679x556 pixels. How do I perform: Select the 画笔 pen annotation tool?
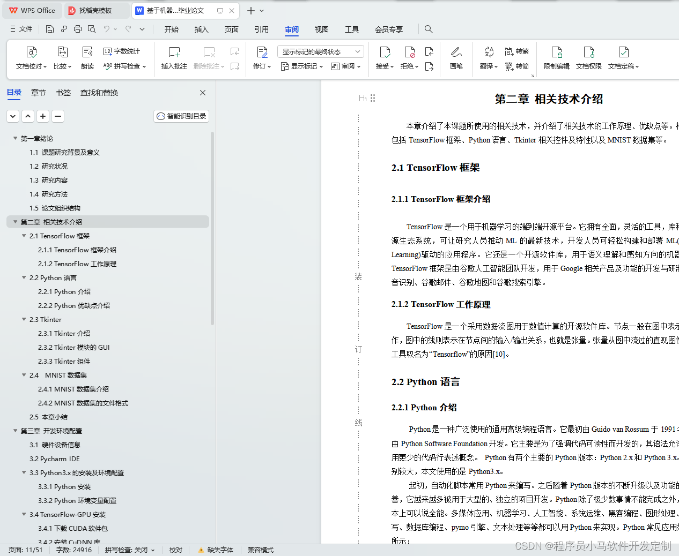[x=456, y=58]
